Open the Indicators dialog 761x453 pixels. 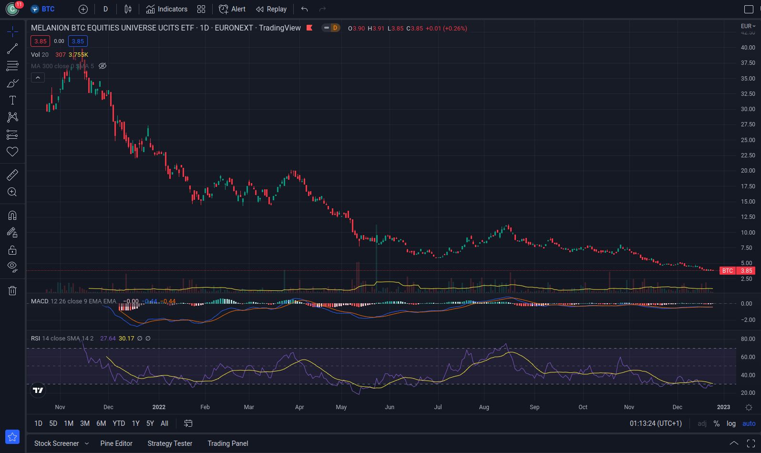pyautogui.click(x=167, y=9)
